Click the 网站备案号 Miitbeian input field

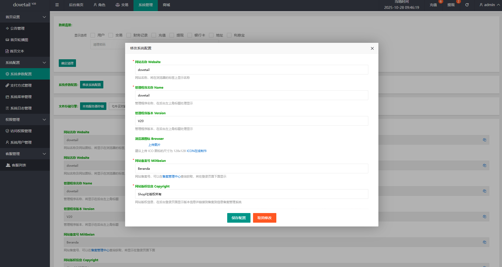tap(252, 168)
